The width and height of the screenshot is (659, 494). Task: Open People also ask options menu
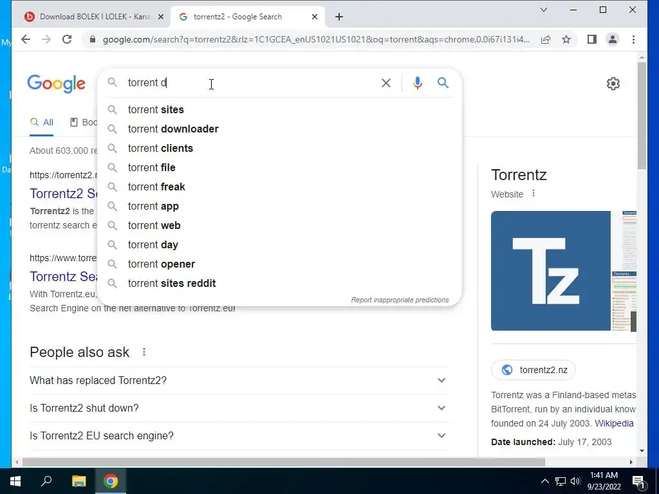tap(144, 352)
